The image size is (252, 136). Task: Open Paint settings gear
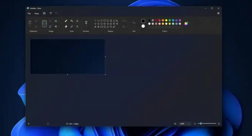click(x=218, y=13)
